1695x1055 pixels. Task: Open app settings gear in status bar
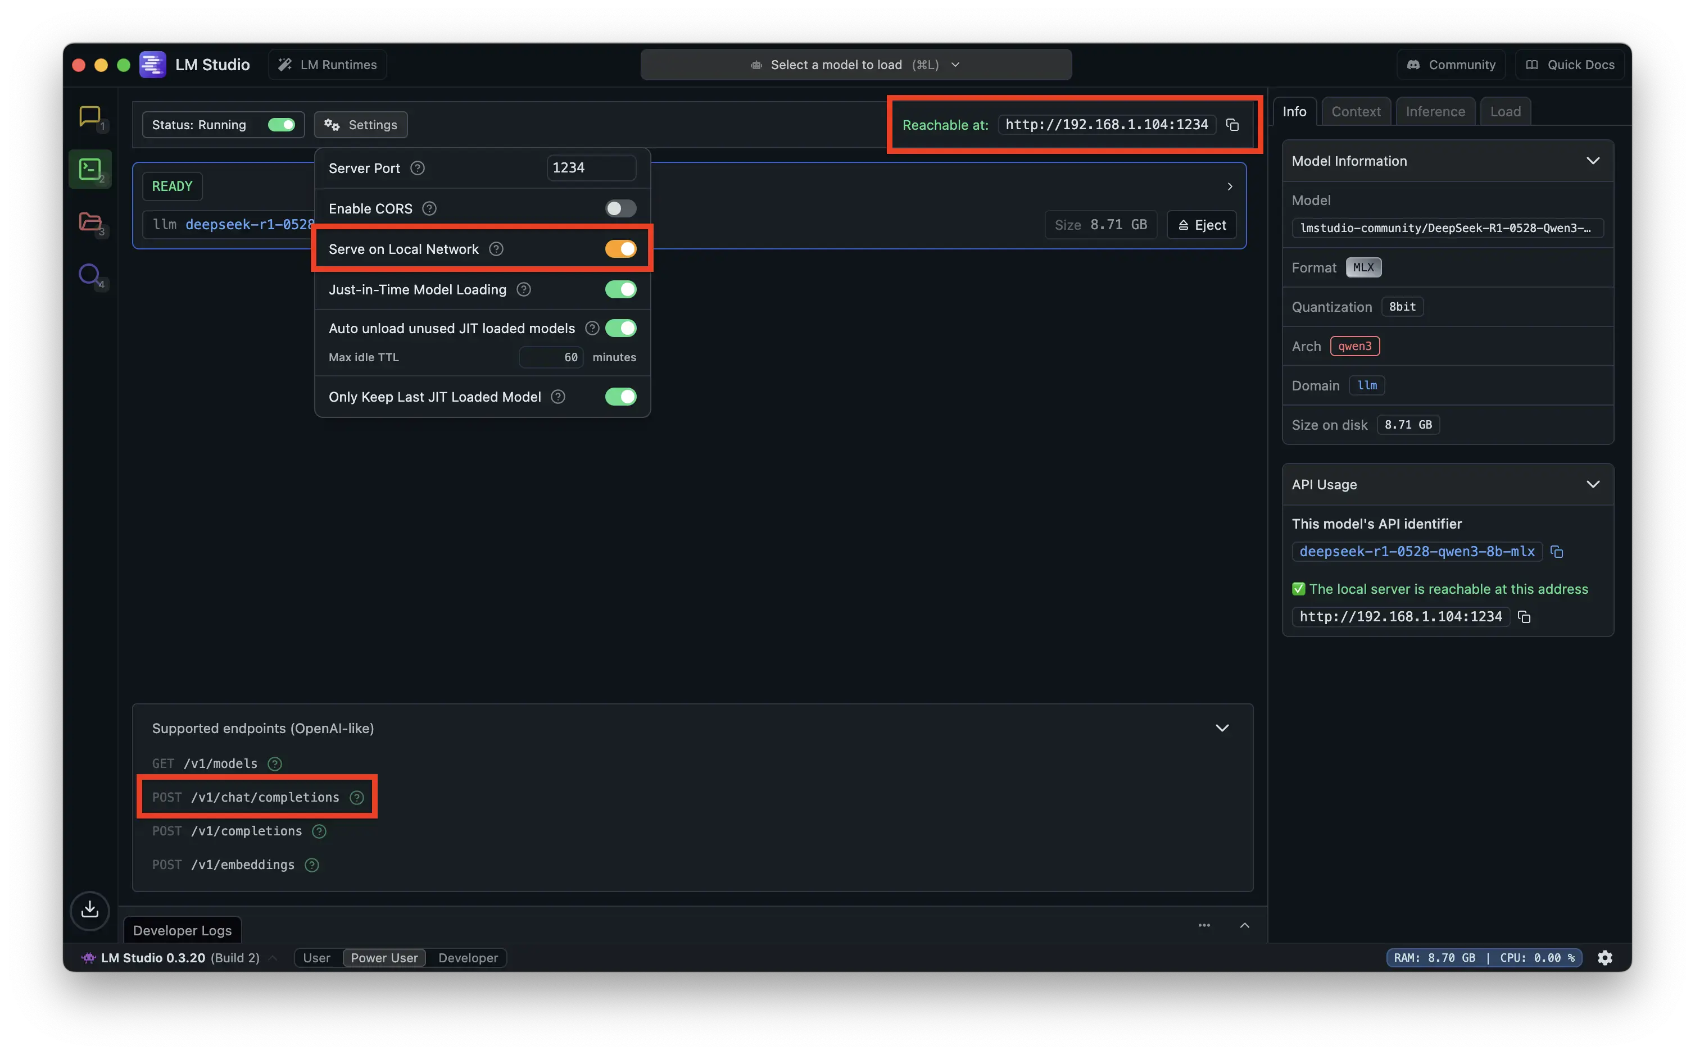(1605, 957)
